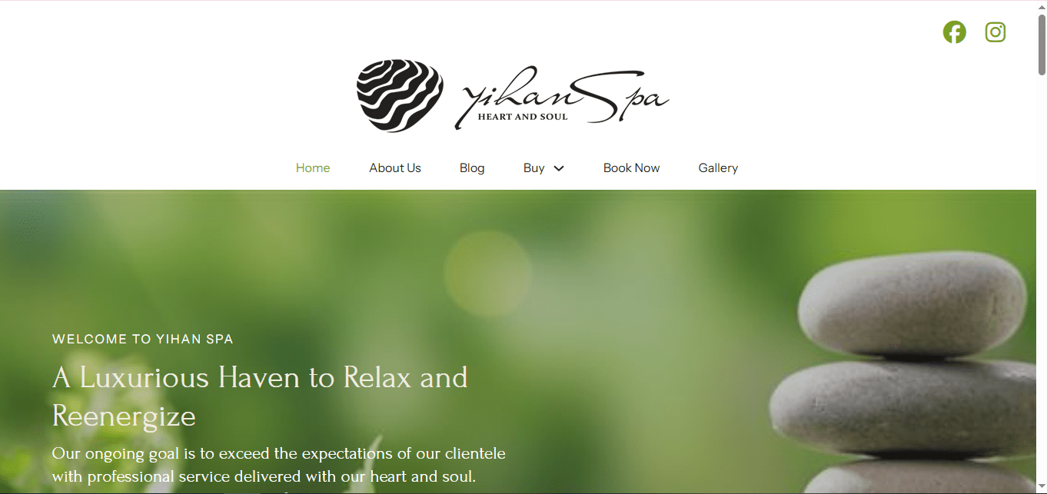Go to the Home menu item
The image size is (1047, 494).
pos(313,168)
